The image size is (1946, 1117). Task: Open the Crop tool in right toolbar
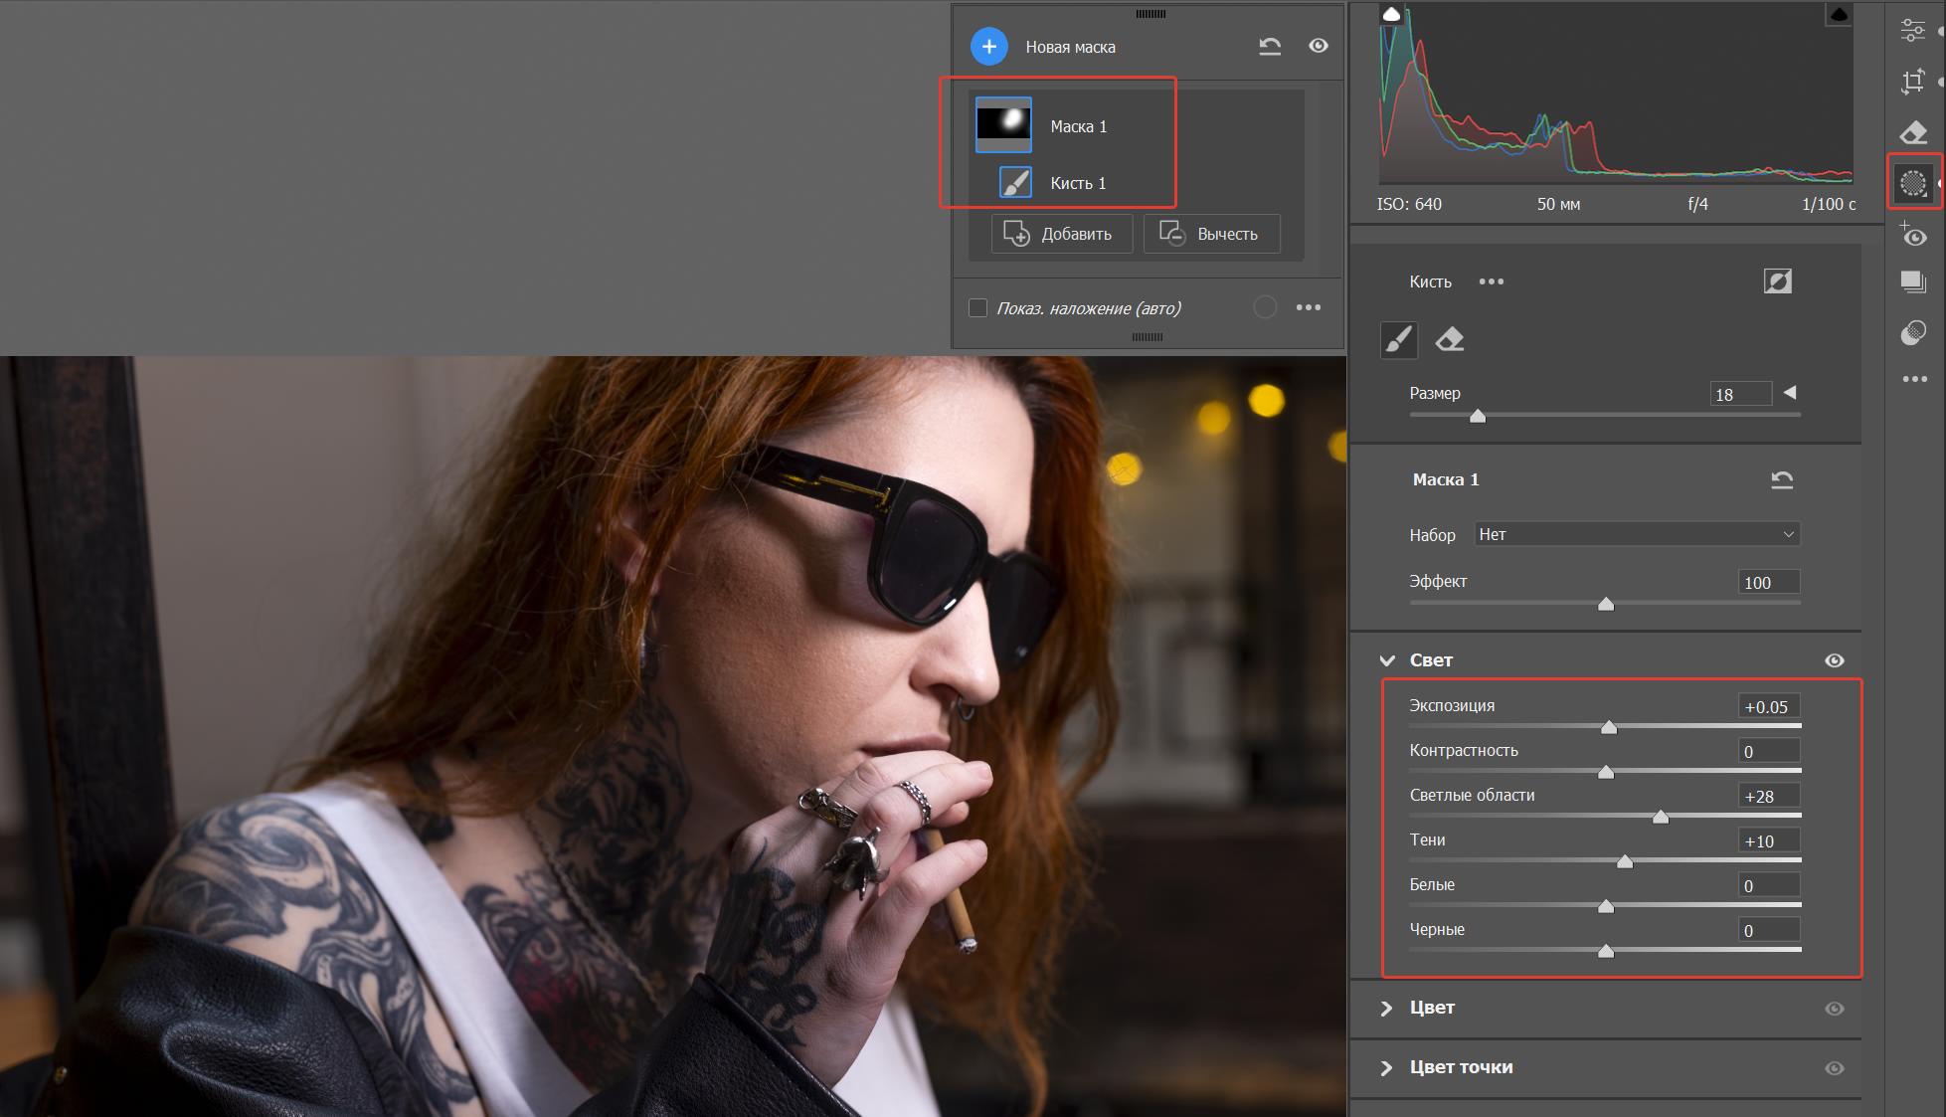pos(1912,82)
